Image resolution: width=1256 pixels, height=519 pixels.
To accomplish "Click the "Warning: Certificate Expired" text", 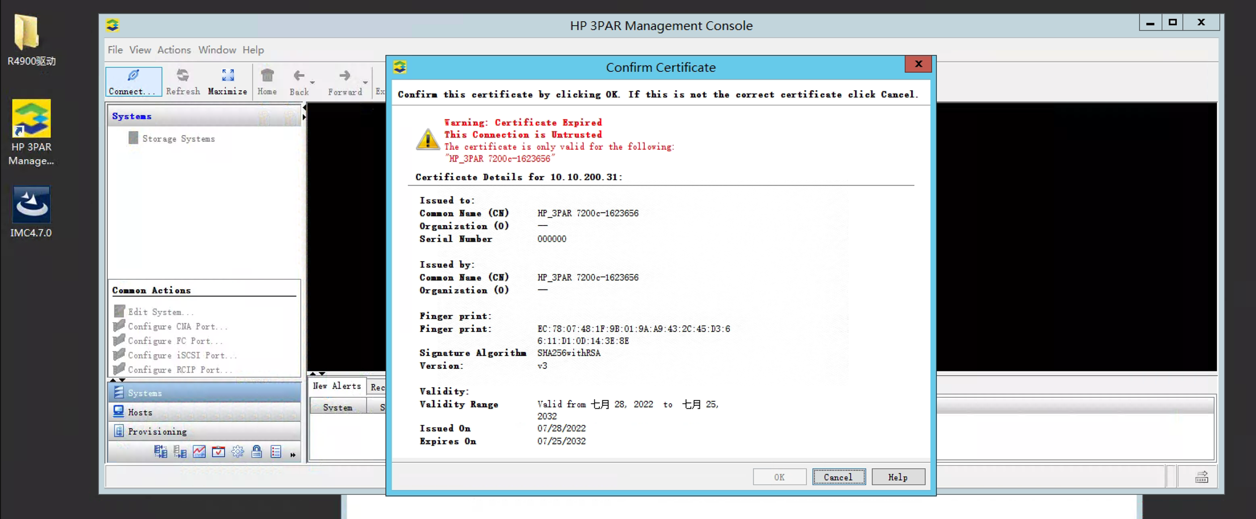I will pos(523,122).
